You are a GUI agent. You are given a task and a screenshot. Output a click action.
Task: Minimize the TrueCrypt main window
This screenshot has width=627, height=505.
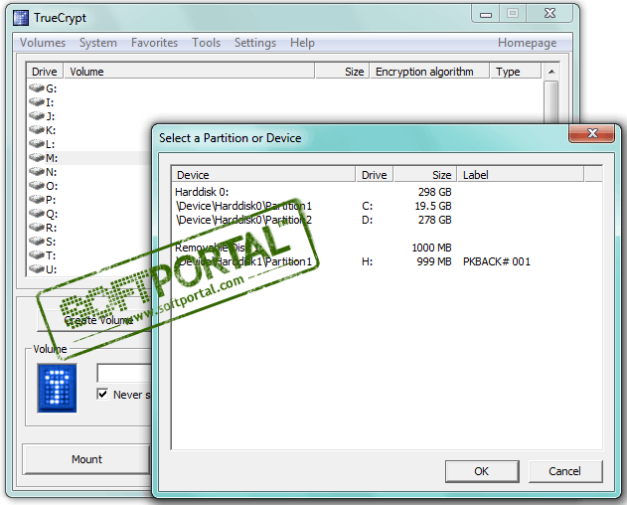tap(486, 14)
